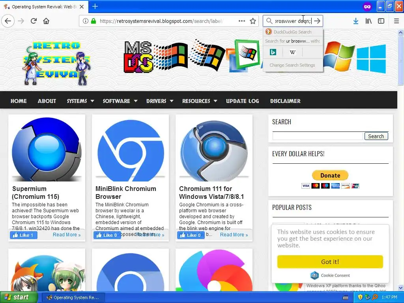Read More on Chromium 111 post
This screenshot has width=404, height=303.
[234, 235]
